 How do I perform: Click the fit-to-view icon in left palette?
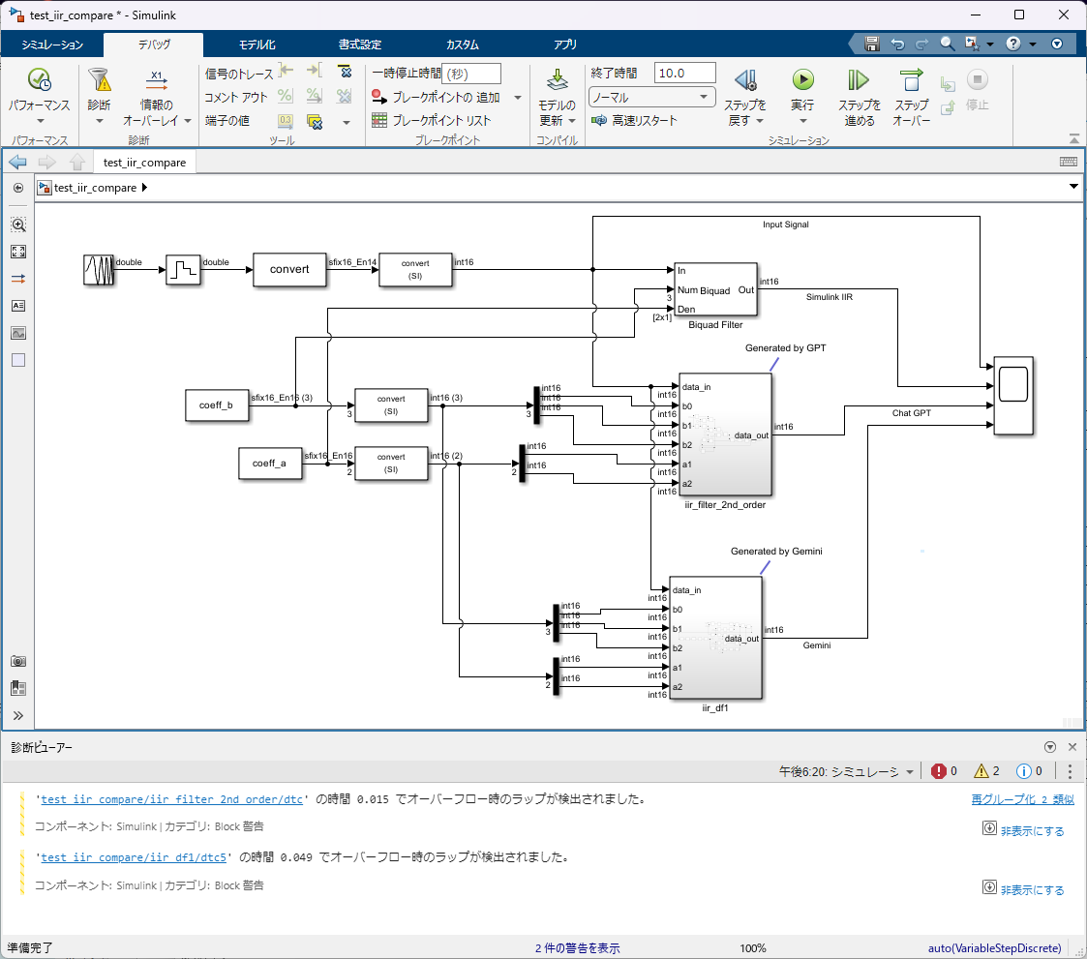18,252
